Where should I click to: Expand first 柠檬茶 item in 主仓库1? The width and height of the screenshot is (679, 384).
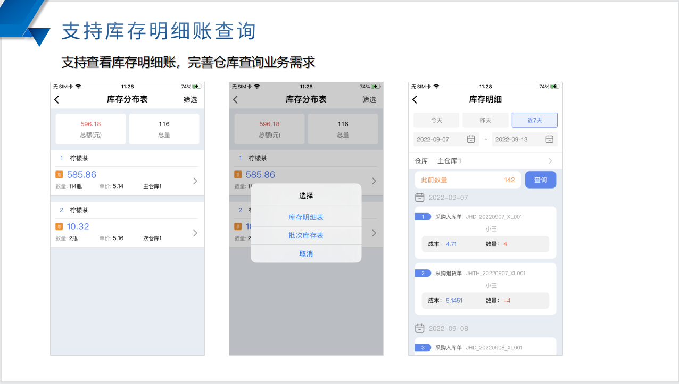[195, 181]
